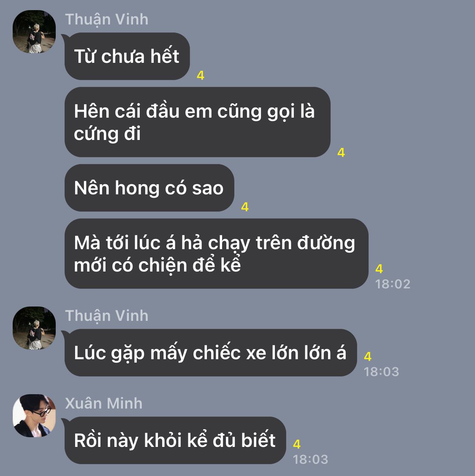
Task: Click Thuận Vinh's name above 'Từ chưa hết'
Action: [x=107, y=19]
